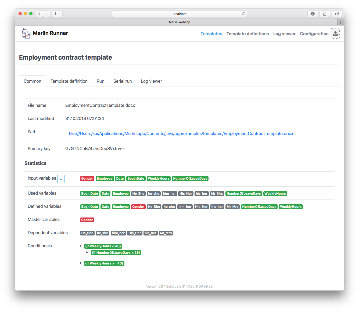The image size is (359, 312).
Task: Collapse the Input variables list with the arrow button
Action: tap(61, 179)
